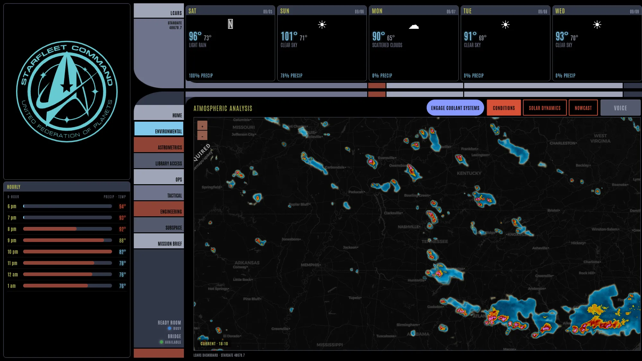Click the LCARS header block
Viewport: 642px width, 361px height.
[159, 11]
